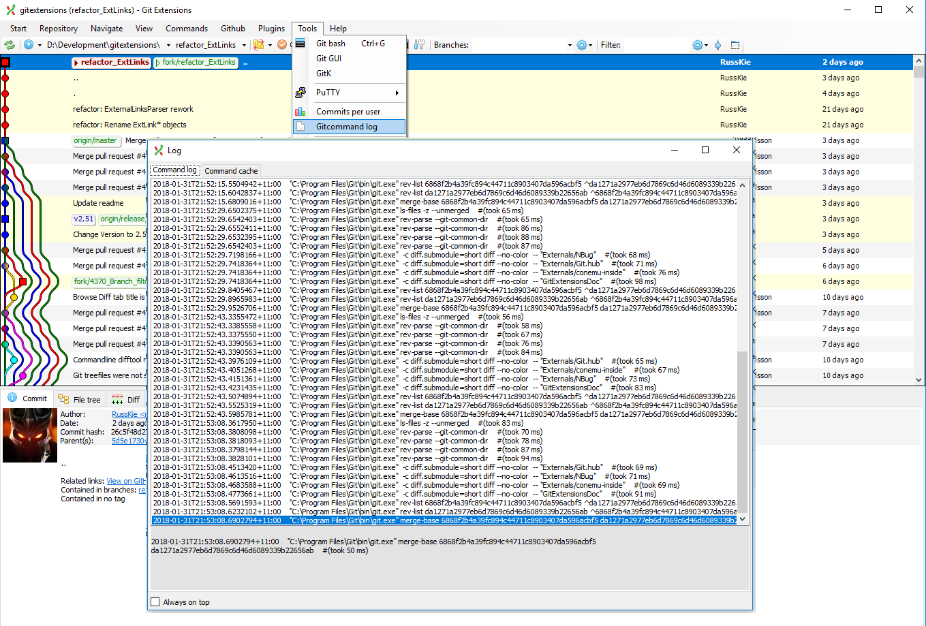Toggle the filter slider icon
Screen dimensions: 926x626
pyautogui.click(x=717, y=45)
